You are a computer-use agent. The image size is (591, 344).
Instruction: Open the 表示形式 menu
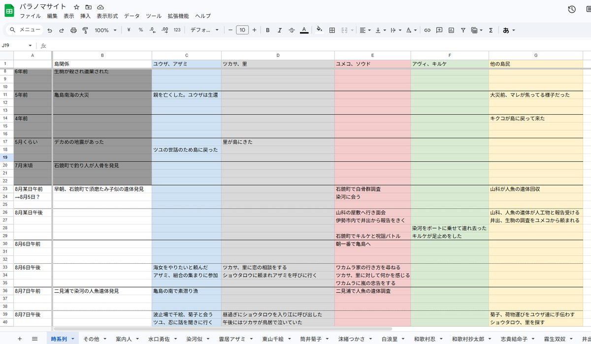[x=107, y=16]
